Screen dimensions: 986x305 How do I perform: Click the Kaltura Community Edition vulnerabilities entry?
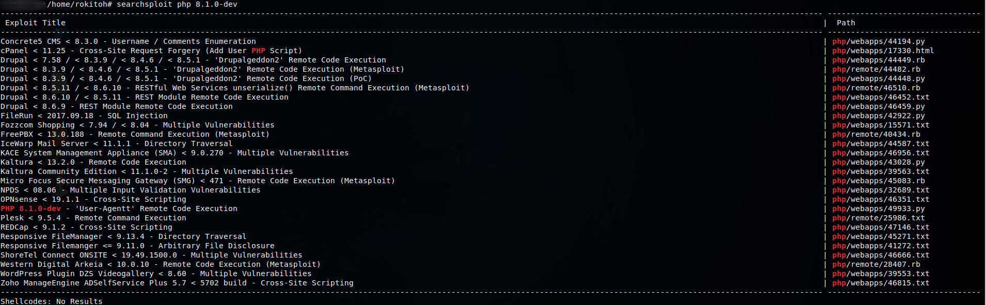147,171
